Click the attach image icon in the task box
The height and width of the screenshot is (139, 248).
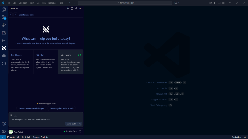pos(11,115)
